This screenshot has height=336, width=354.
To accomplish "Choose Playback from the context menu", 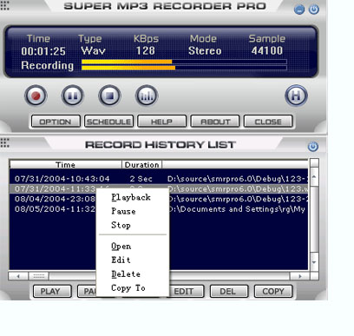I will click(131, 197).
